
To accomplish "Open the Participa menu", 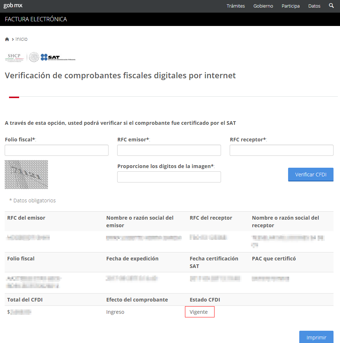I will point(290,6).
